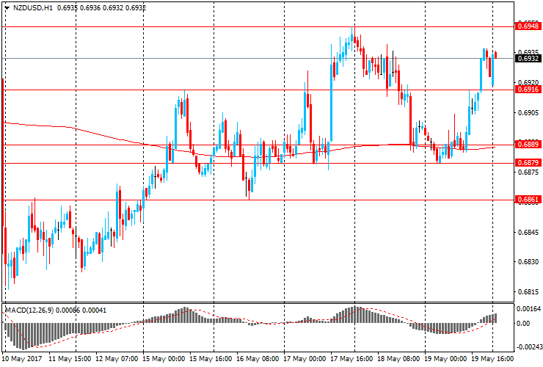Click the 0.6861 red price label

pos(528,200)
